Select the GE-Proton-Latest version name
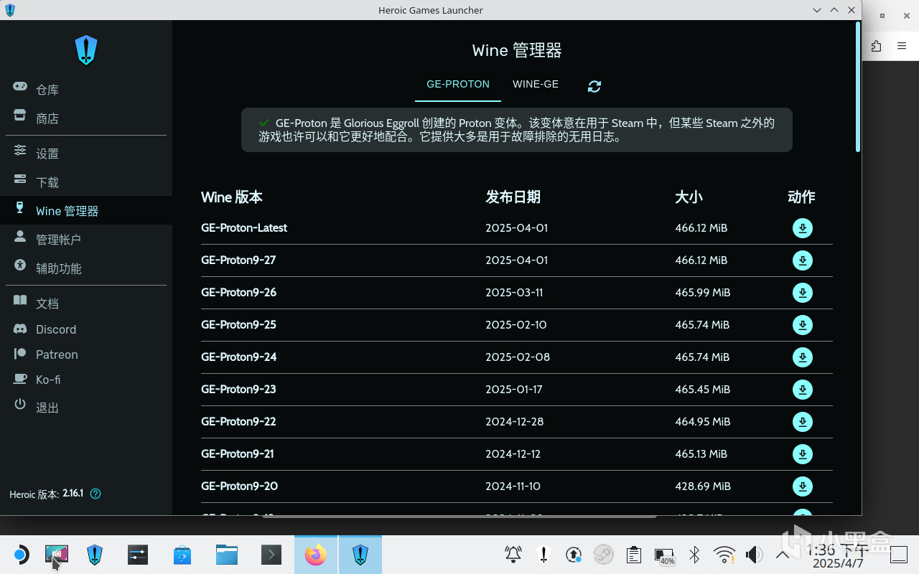919x574 pixels. 244,228
